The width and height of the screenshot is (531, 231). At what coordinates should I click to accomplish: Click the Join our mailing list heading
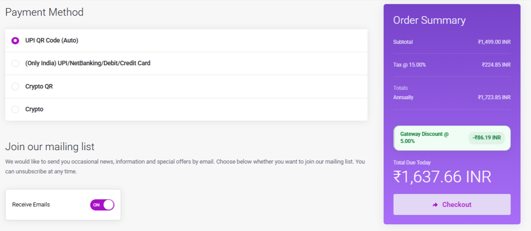(x=50, y=147)
